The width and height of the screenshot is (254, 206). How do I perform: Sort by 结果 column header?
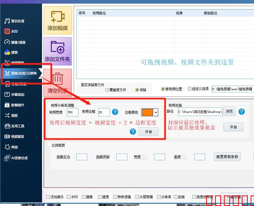click(x=179, y=13)
